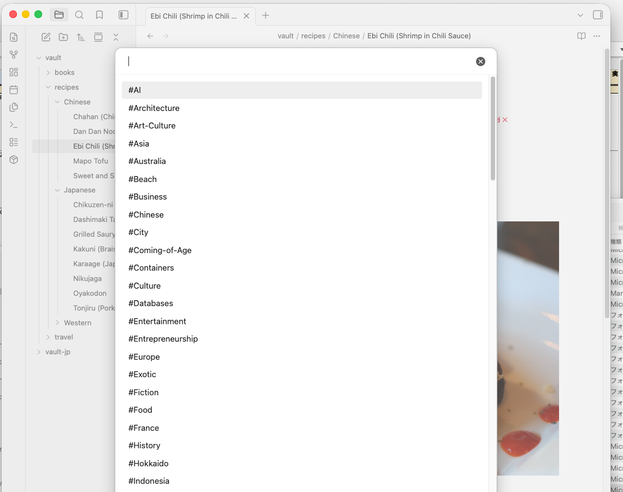Image resolution: width=623 pixels, height=492 pixels.
Task: Click recipes in the breadcrumb
Action: (313, 36)
